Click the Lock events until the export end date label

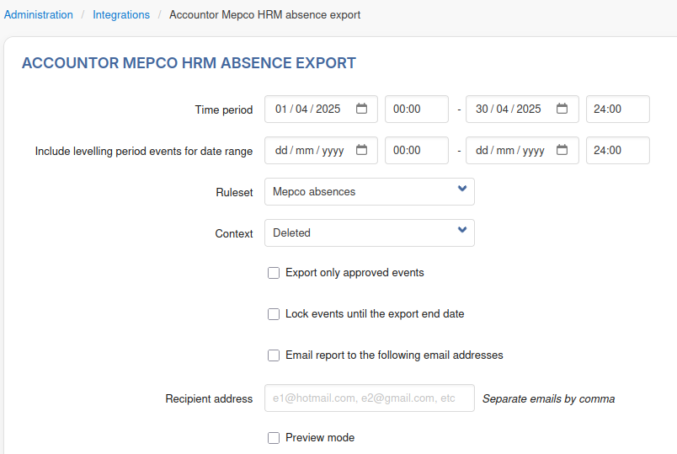coord(375,313)
